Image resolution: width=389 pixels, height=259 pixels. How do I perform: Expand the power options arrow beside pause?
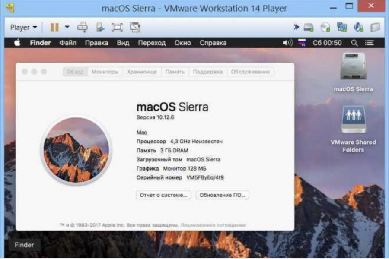click(67, 27)
